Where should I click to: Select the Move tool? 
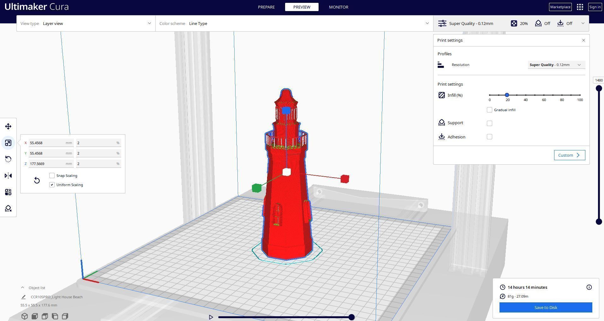click(x=8, y=126)
